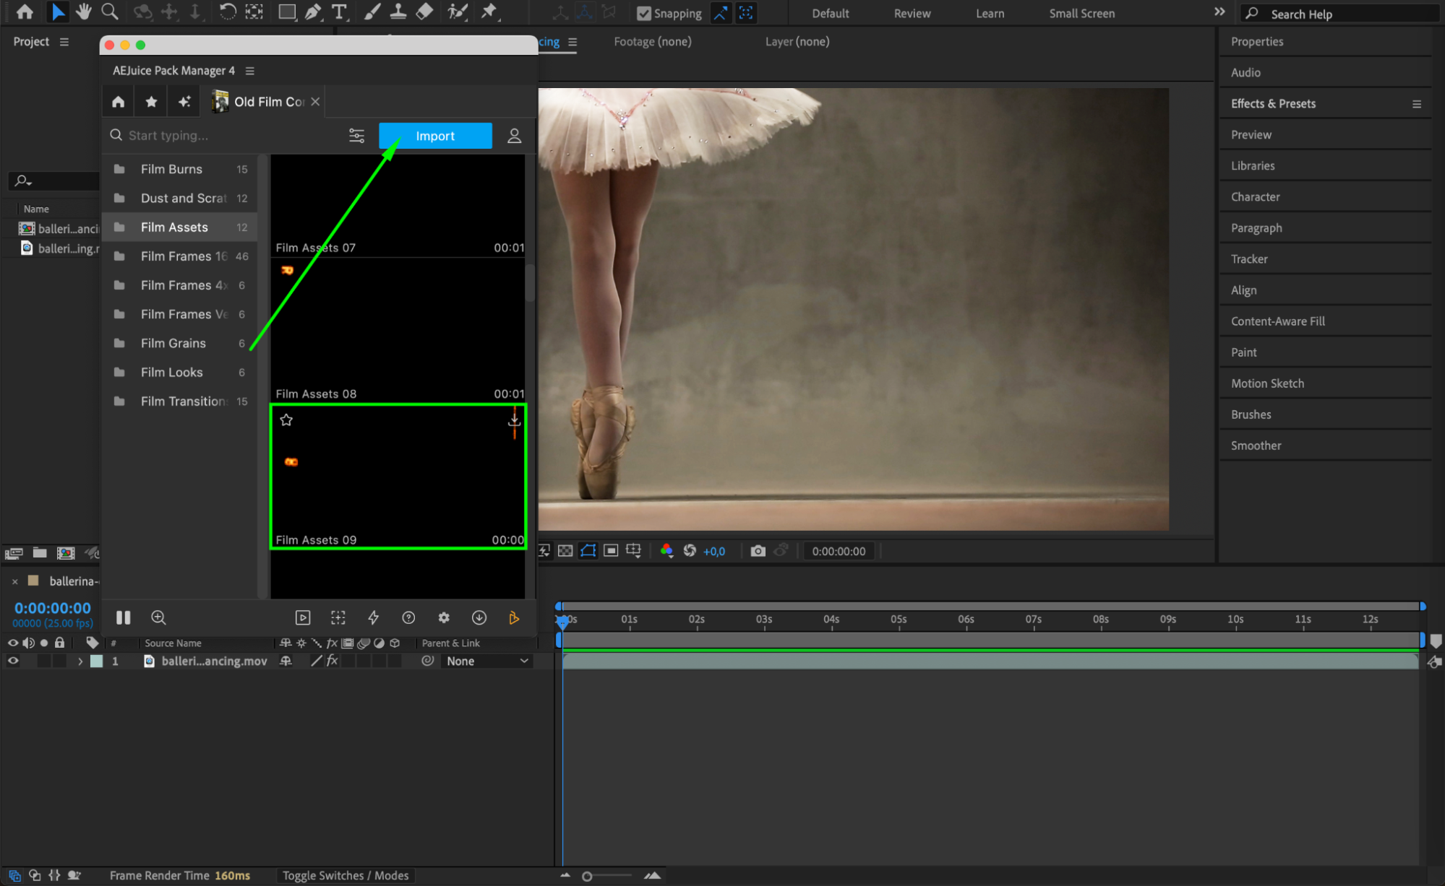Screen dimensions: 1445x886
Task: Open Pack Manager favorites star
Action: point(151,102)
